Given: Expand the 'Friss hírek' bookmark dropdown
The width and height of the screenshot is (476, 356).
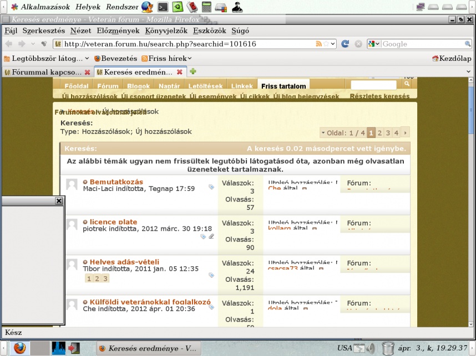Looking at the screenshot, I should pos(189,58).
